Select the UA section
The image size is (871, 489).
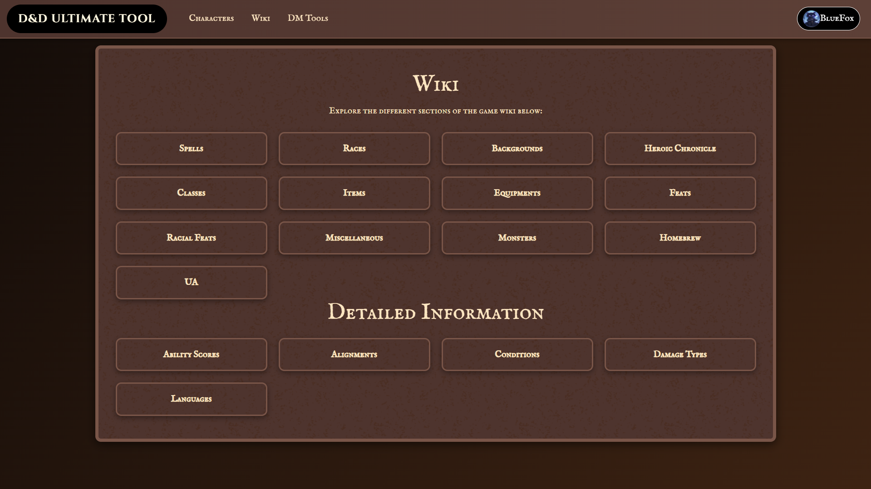pyautogui.click(x=191, y=282)
